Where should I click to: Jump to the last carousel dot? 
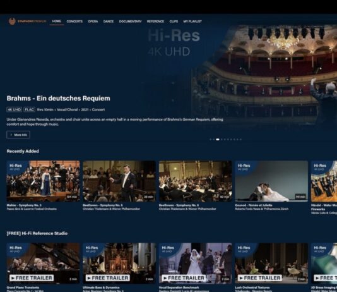click(240, 140)
